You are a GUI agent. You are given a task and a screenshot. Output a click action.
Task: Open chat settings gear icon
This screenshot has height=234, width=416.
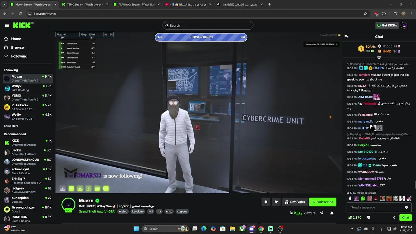pos(394,217)
